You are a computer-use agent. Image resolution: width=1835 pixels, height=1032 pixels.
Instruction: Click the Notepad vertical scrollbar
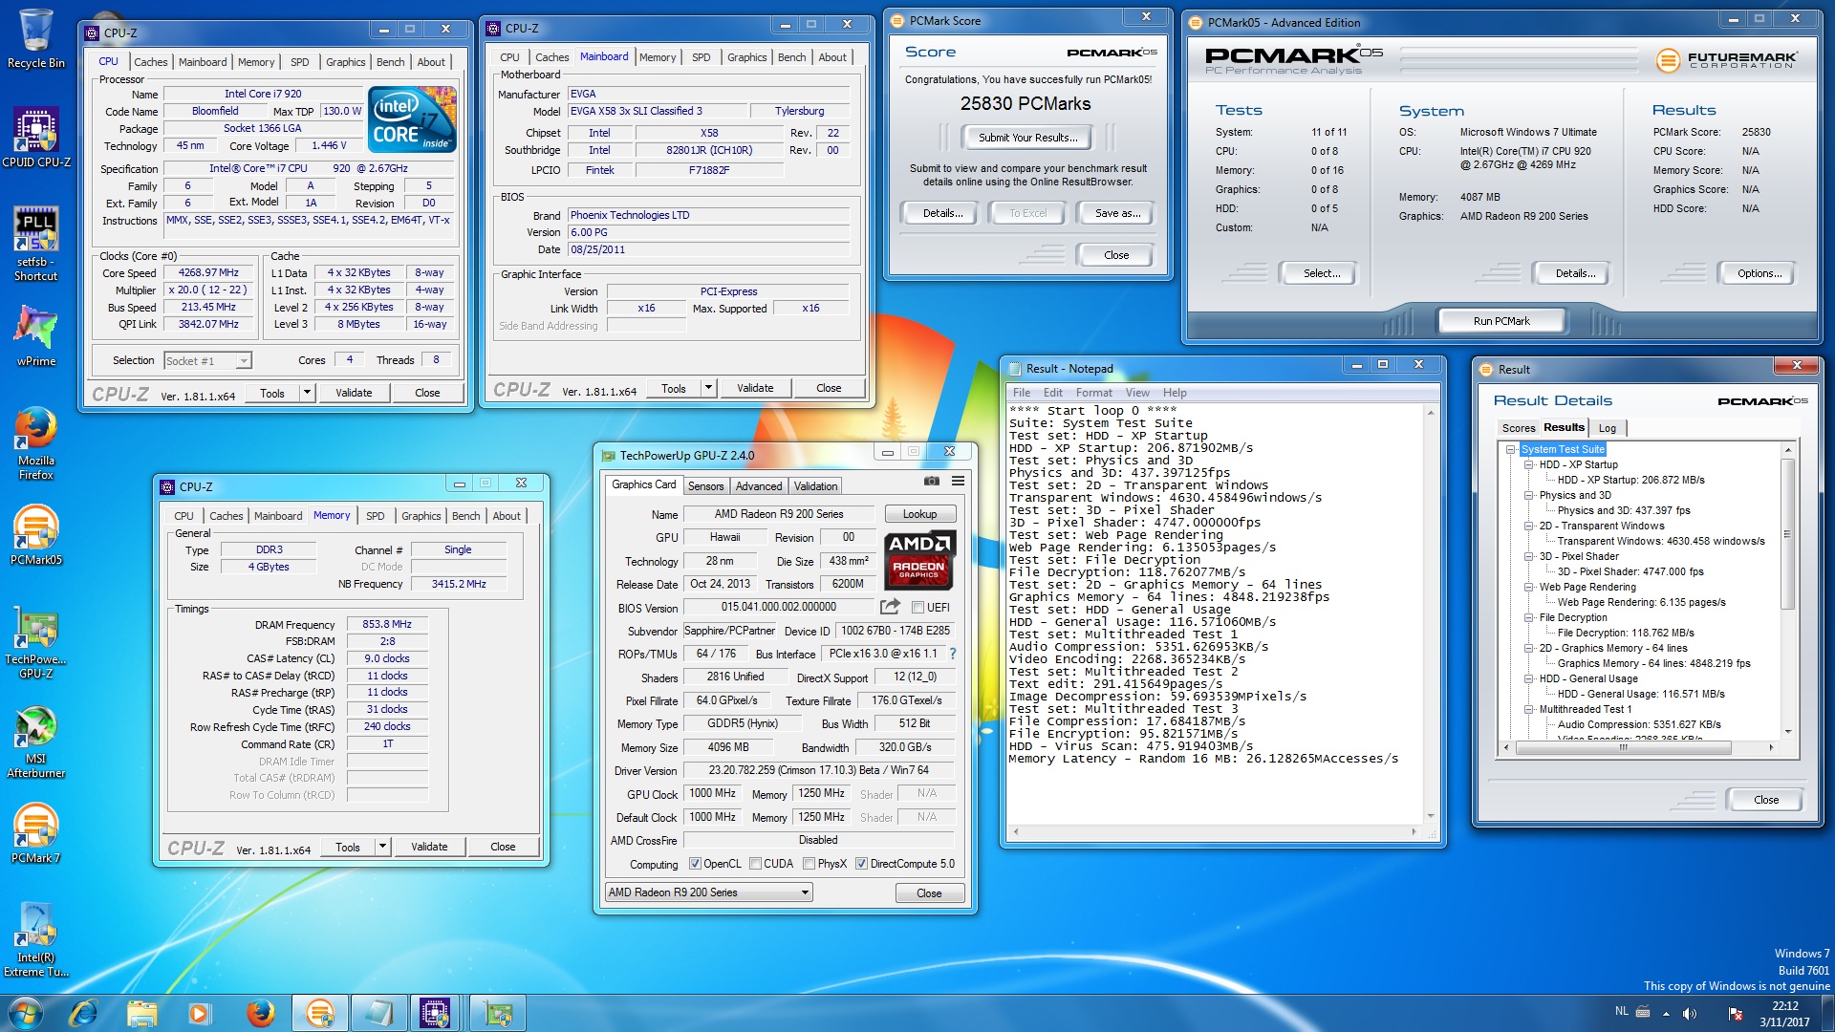coord(1431,613)
